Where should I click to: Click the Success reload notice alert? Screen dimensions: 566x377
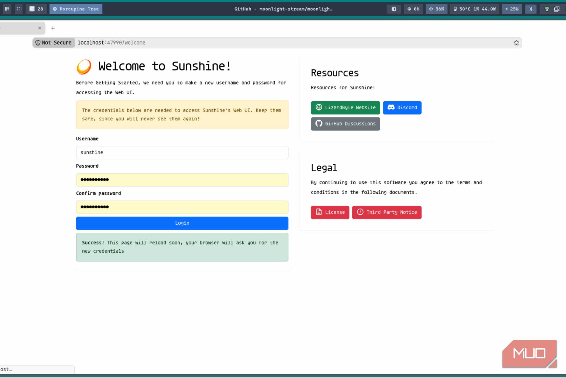(x=182, y=247)
